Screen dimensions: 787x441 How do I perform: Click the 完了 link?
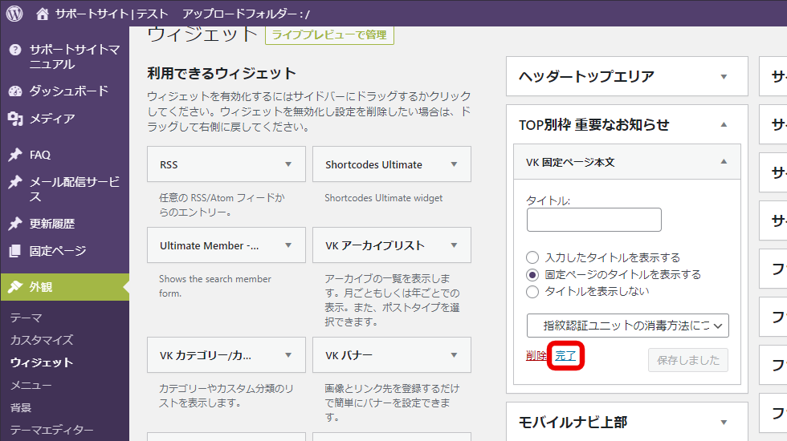(565, 356)
